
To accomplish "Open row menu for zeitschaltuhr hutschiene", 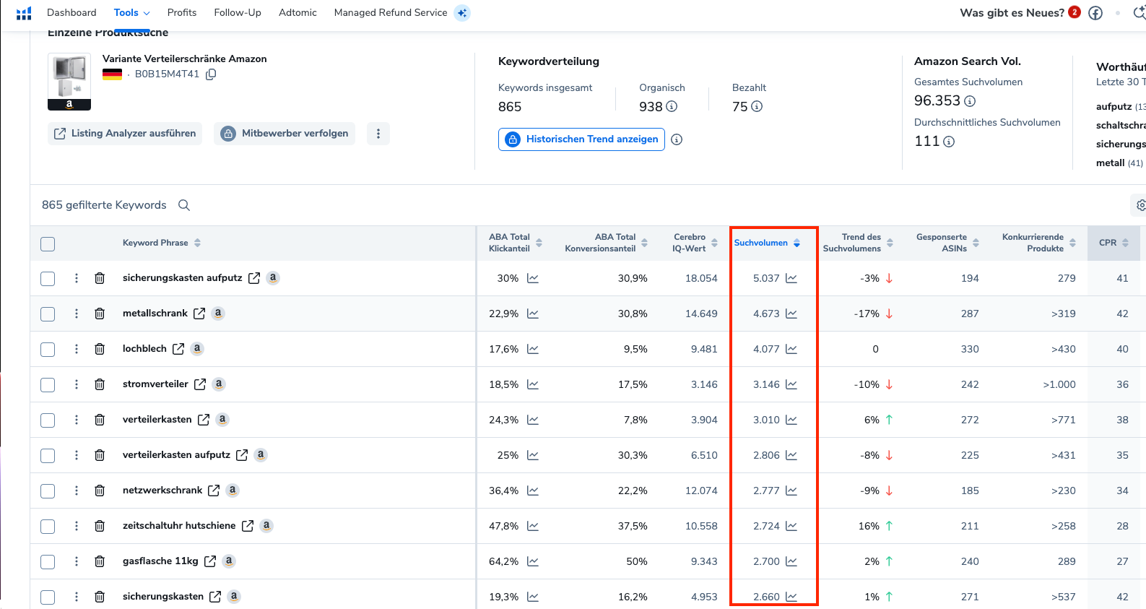I will click(x=77, y=526).
